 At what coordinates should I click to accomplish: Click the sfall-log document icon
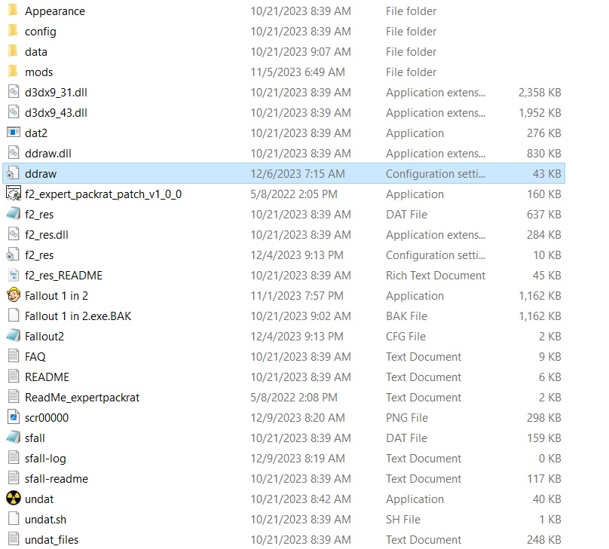[x=14, y=458]
